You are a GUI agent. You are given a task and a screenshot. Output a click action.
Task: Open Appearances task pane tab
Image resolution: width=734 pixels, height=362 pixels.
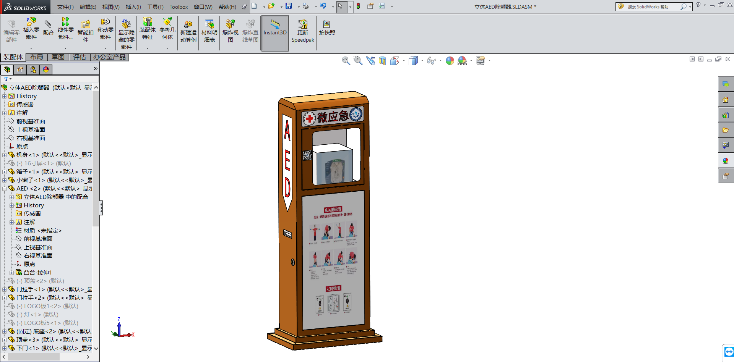[726, 161]
